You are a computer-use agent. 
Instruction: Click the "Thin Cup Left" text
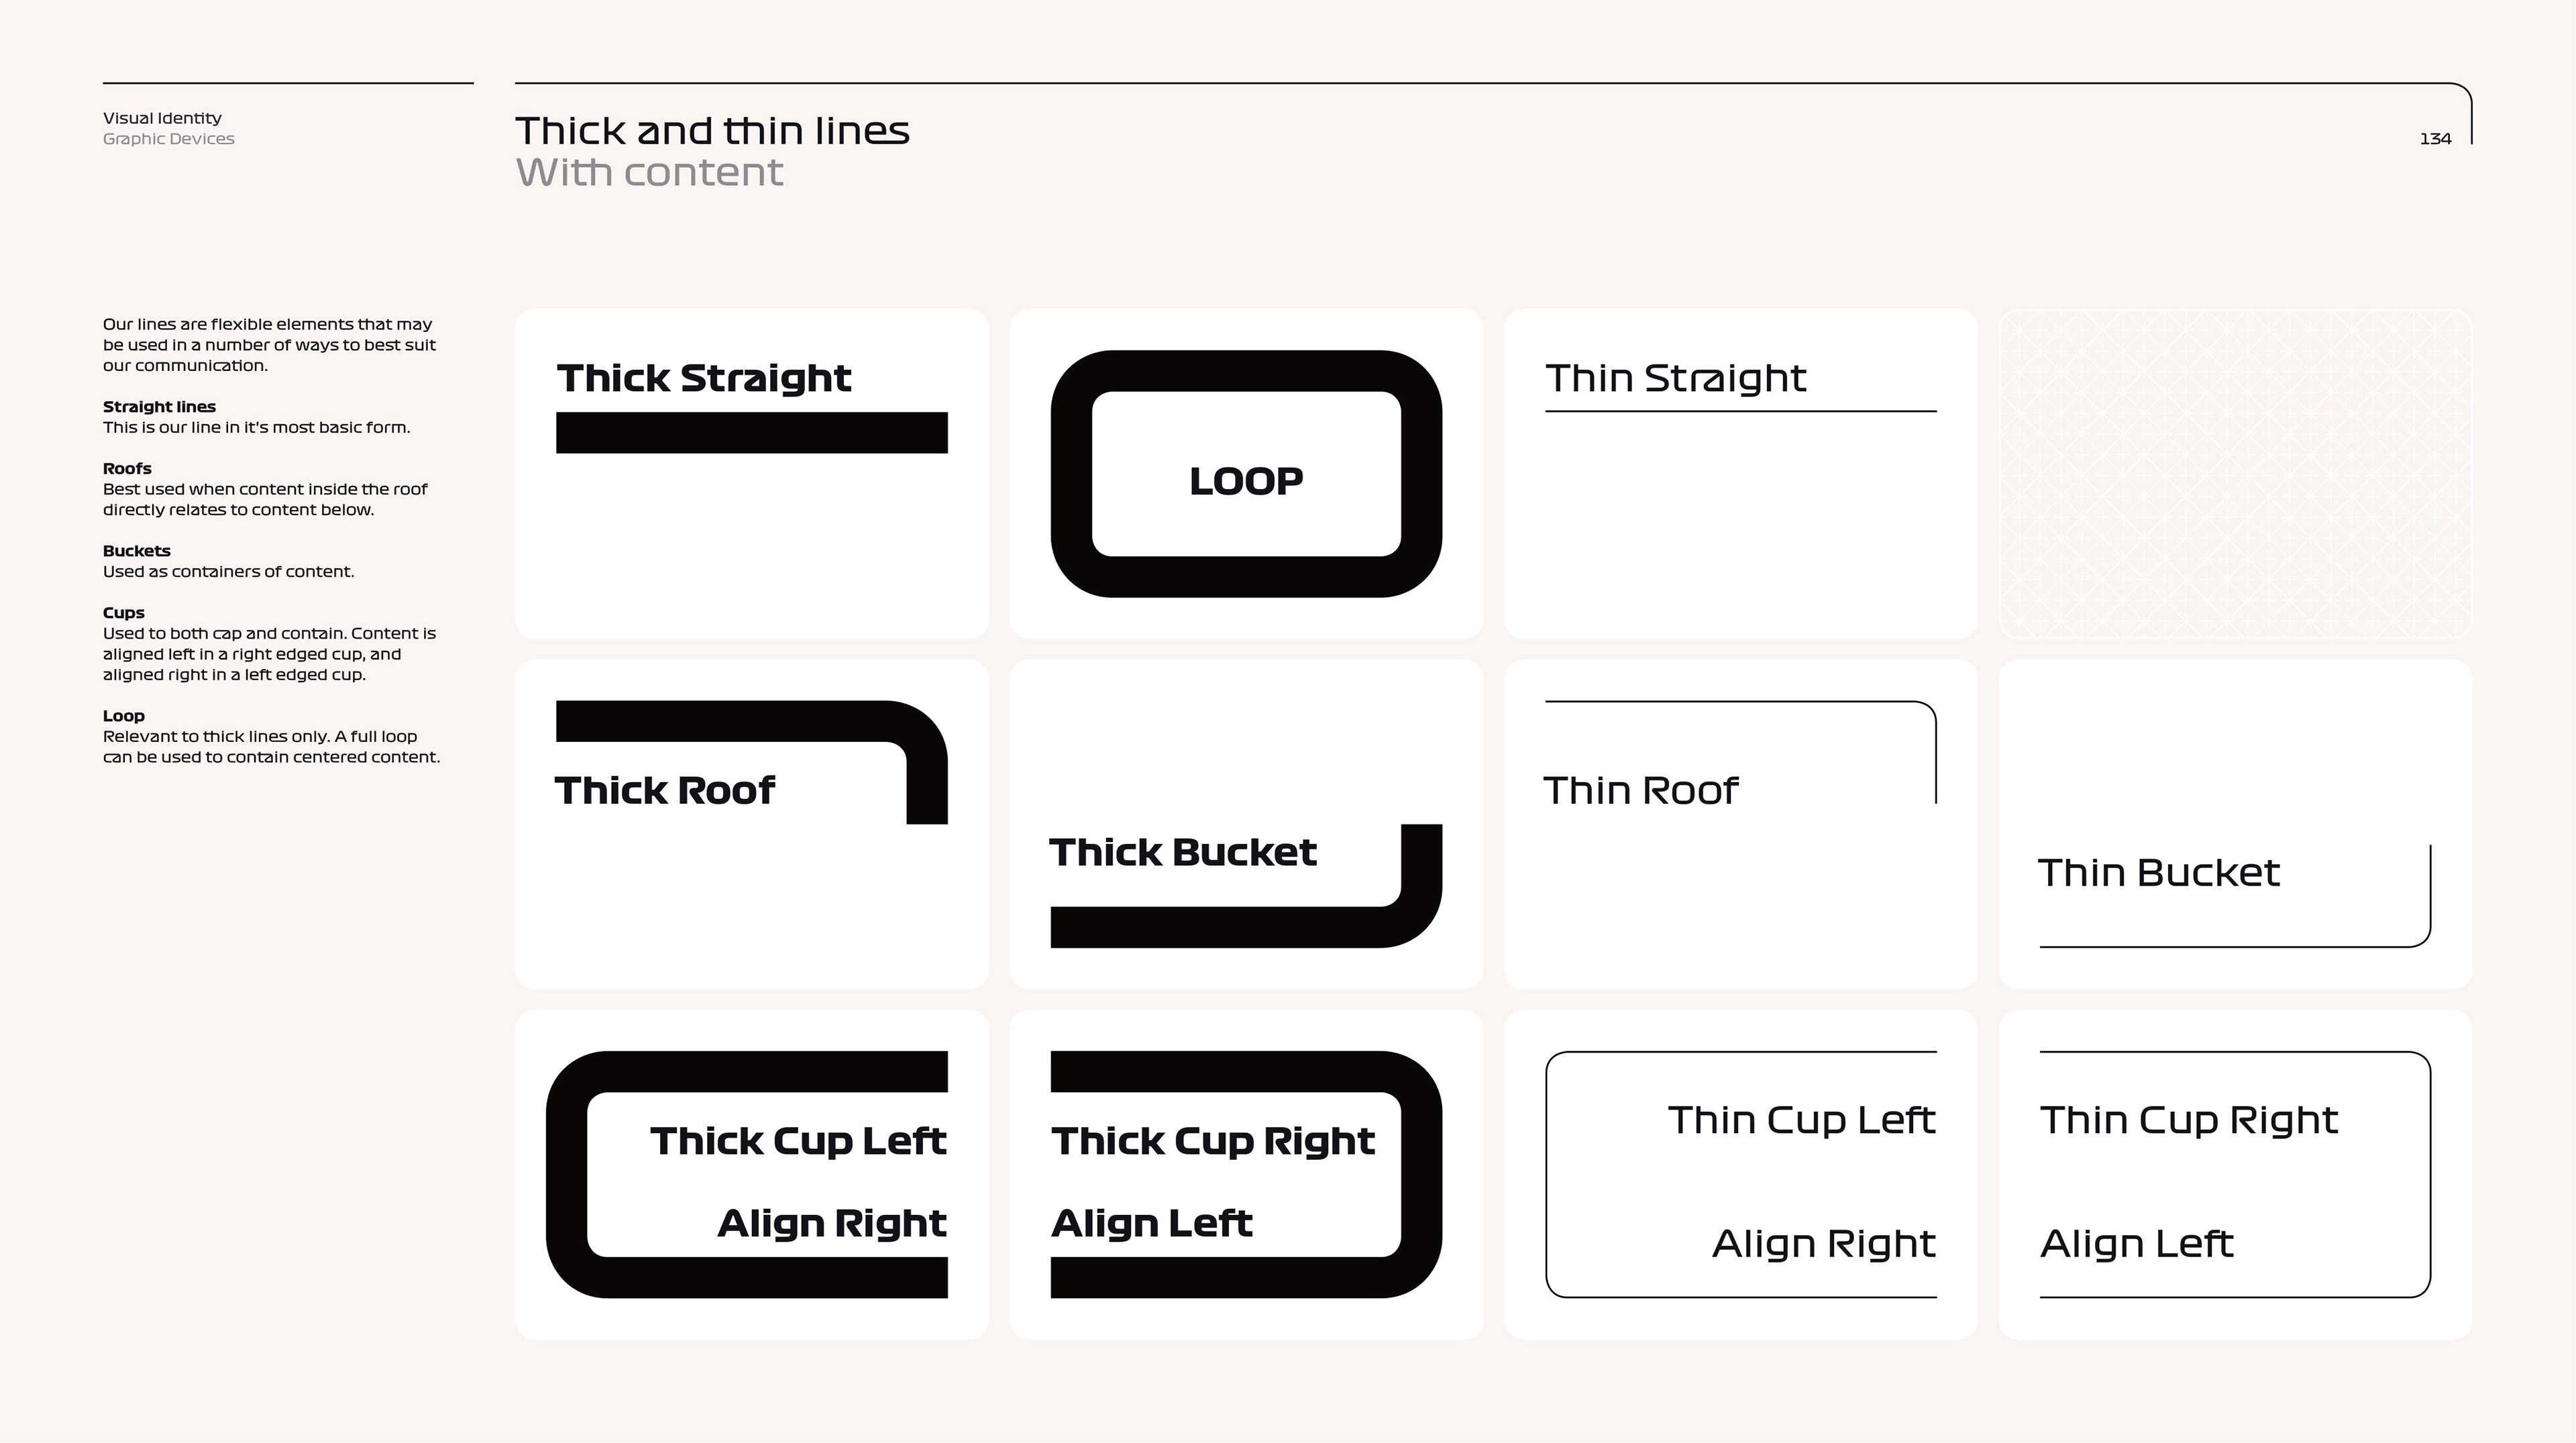click(1802, 1120)
